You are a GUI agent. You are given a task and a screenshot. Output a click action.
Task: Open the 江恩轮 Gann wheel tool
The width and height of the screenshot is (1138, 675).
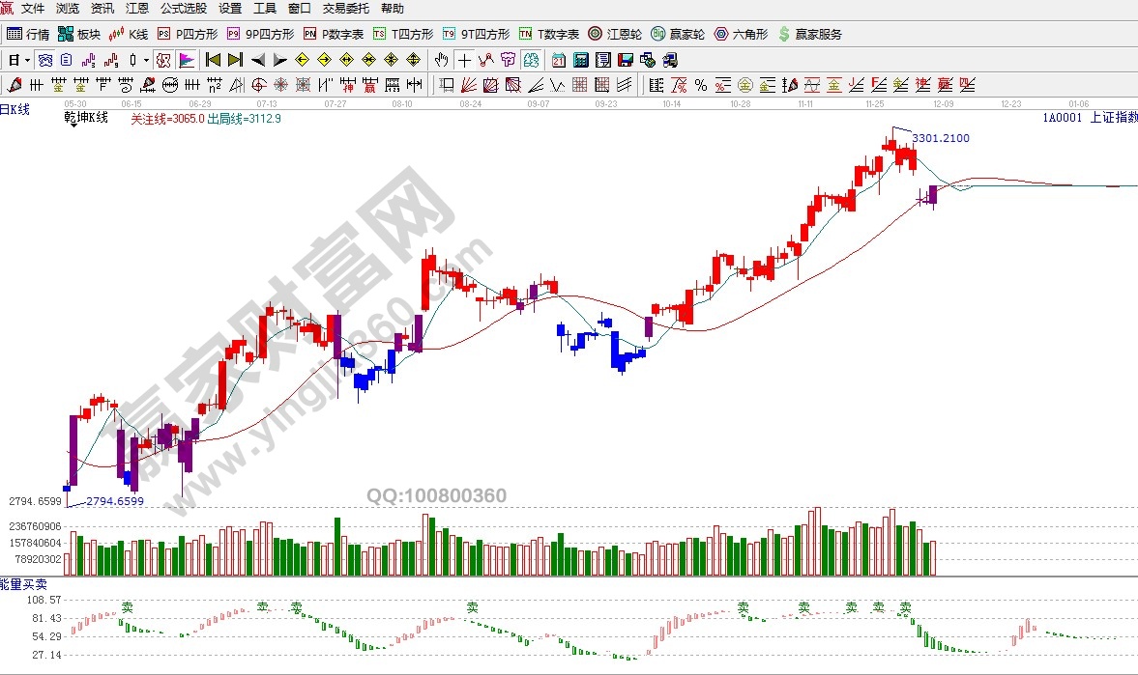pyautogui.click(x=615, y=34)
